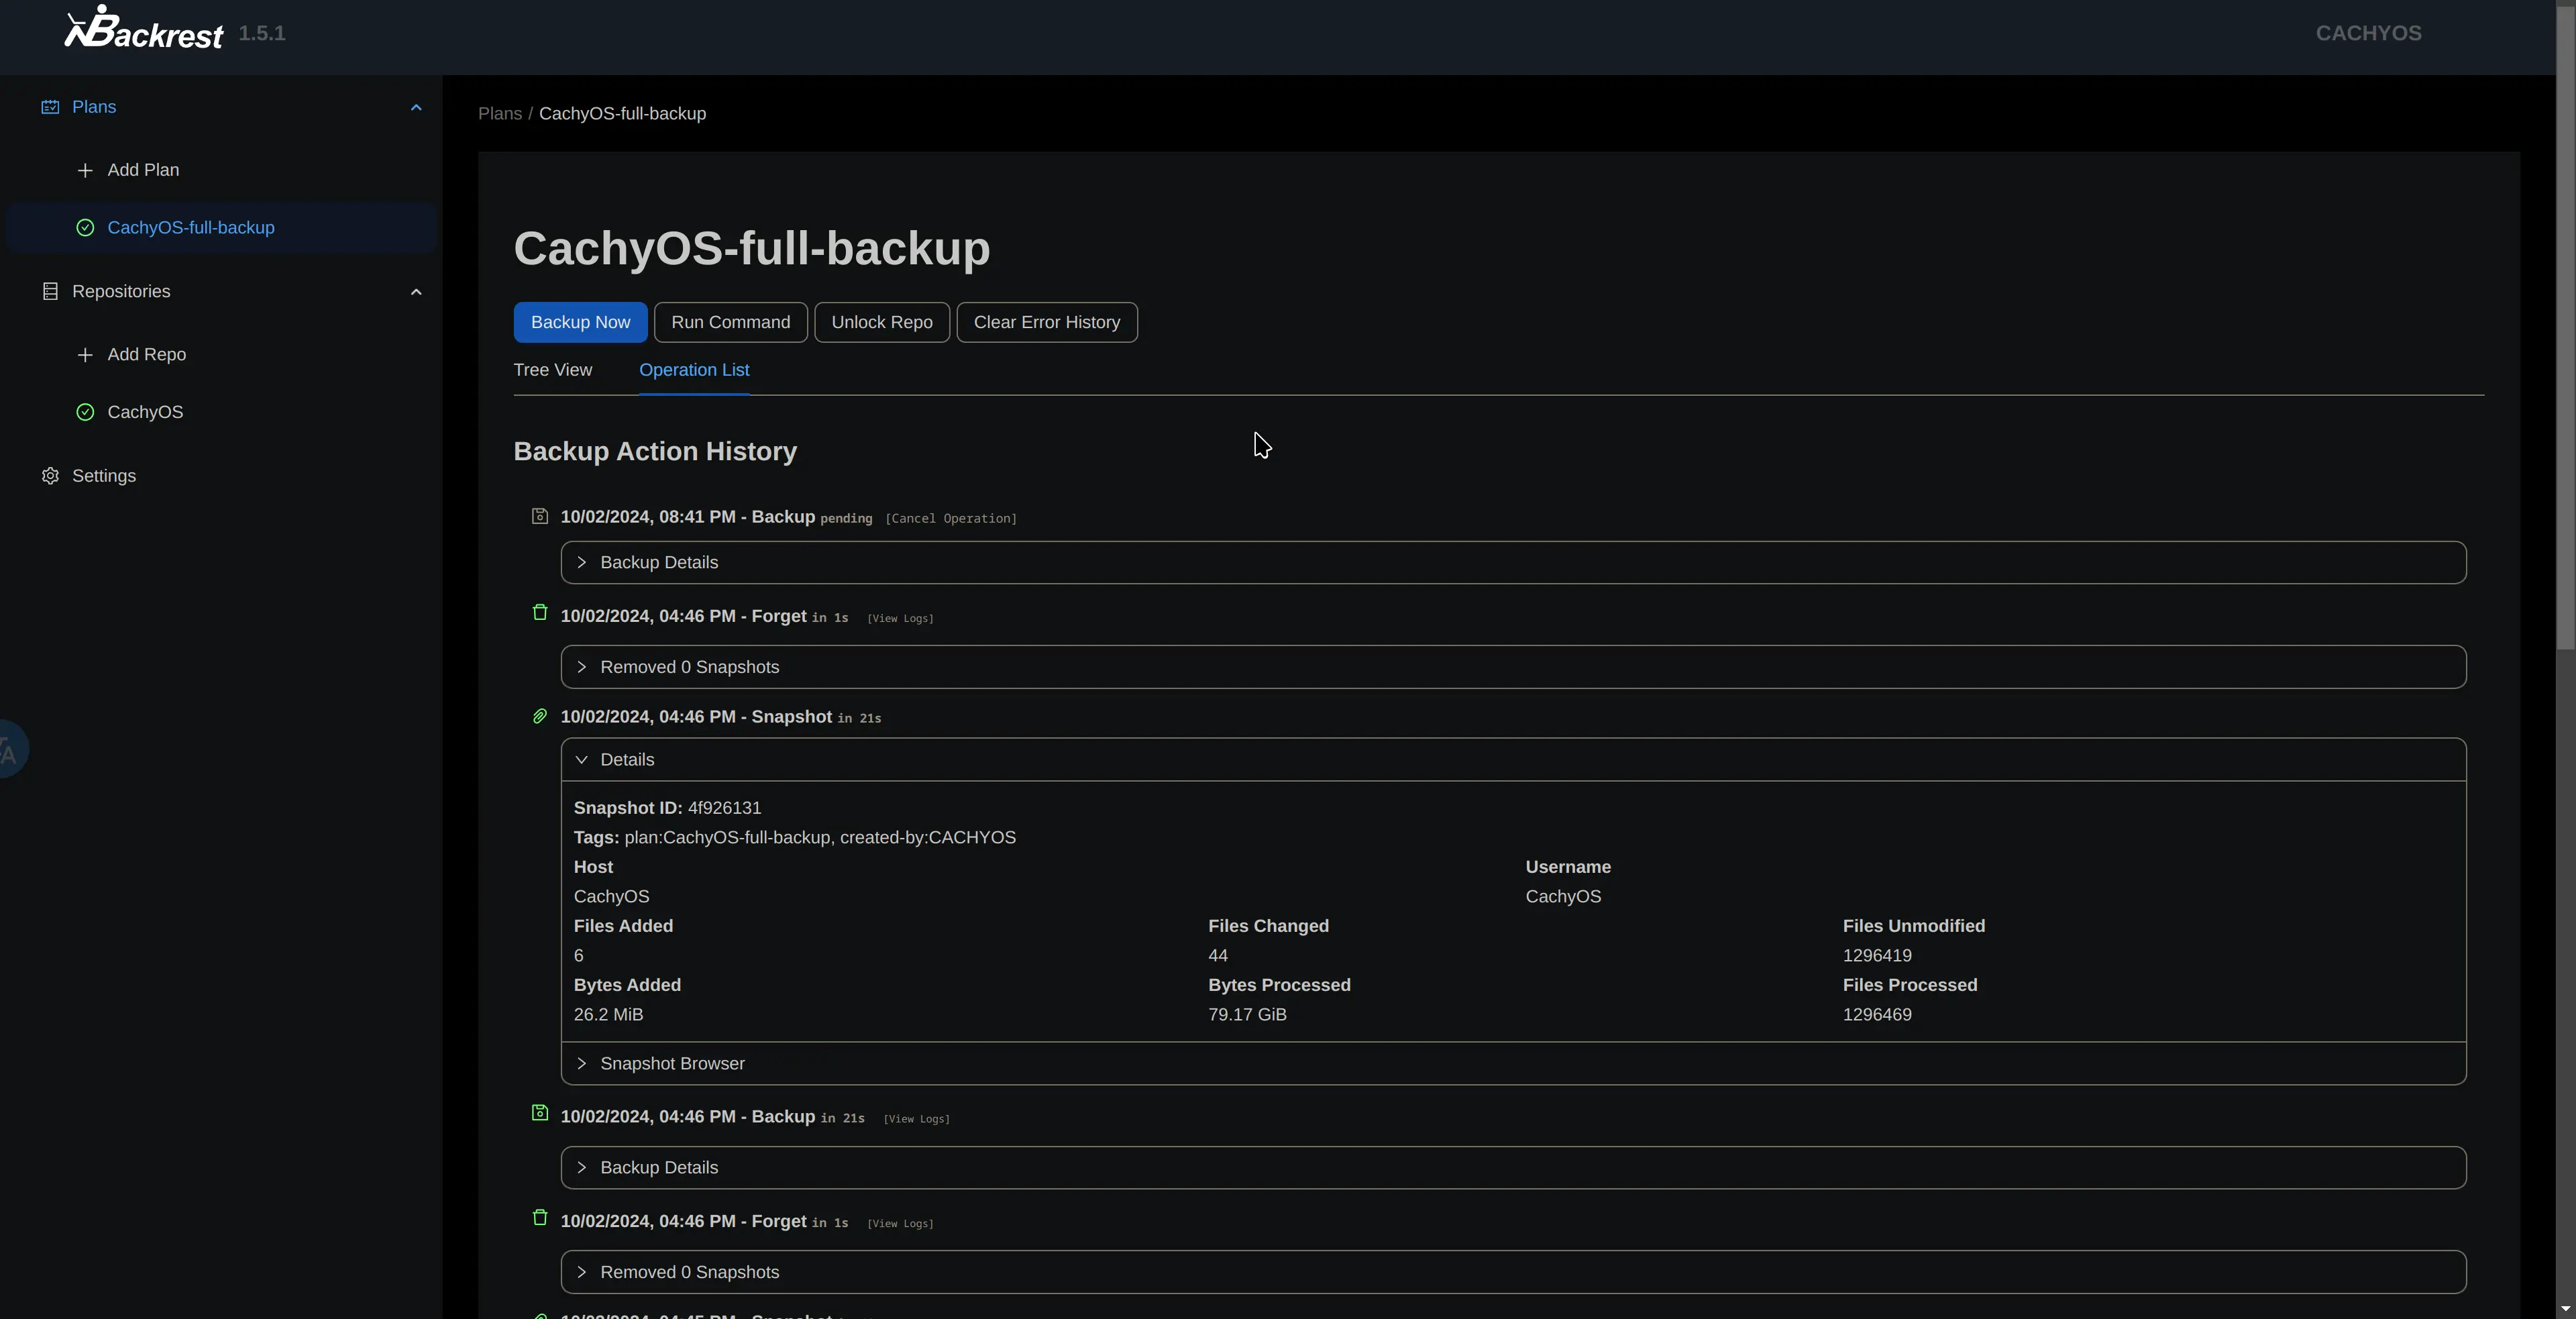The width and height of the screenshot is (2576, 1319).
Task: Click the Unlock Repo button
Action: pos(881,322)
